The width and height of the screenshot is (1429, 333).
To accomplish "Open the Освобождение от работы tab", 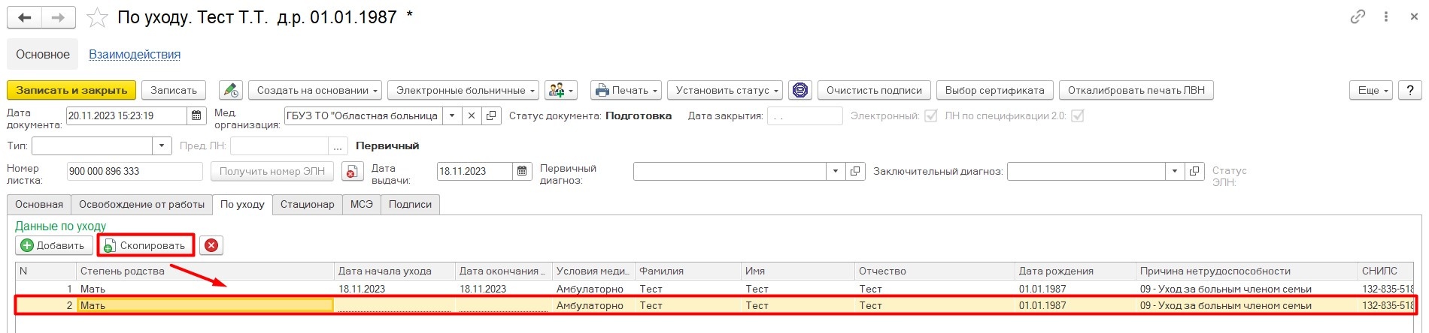I will click(x=141, y=204).
